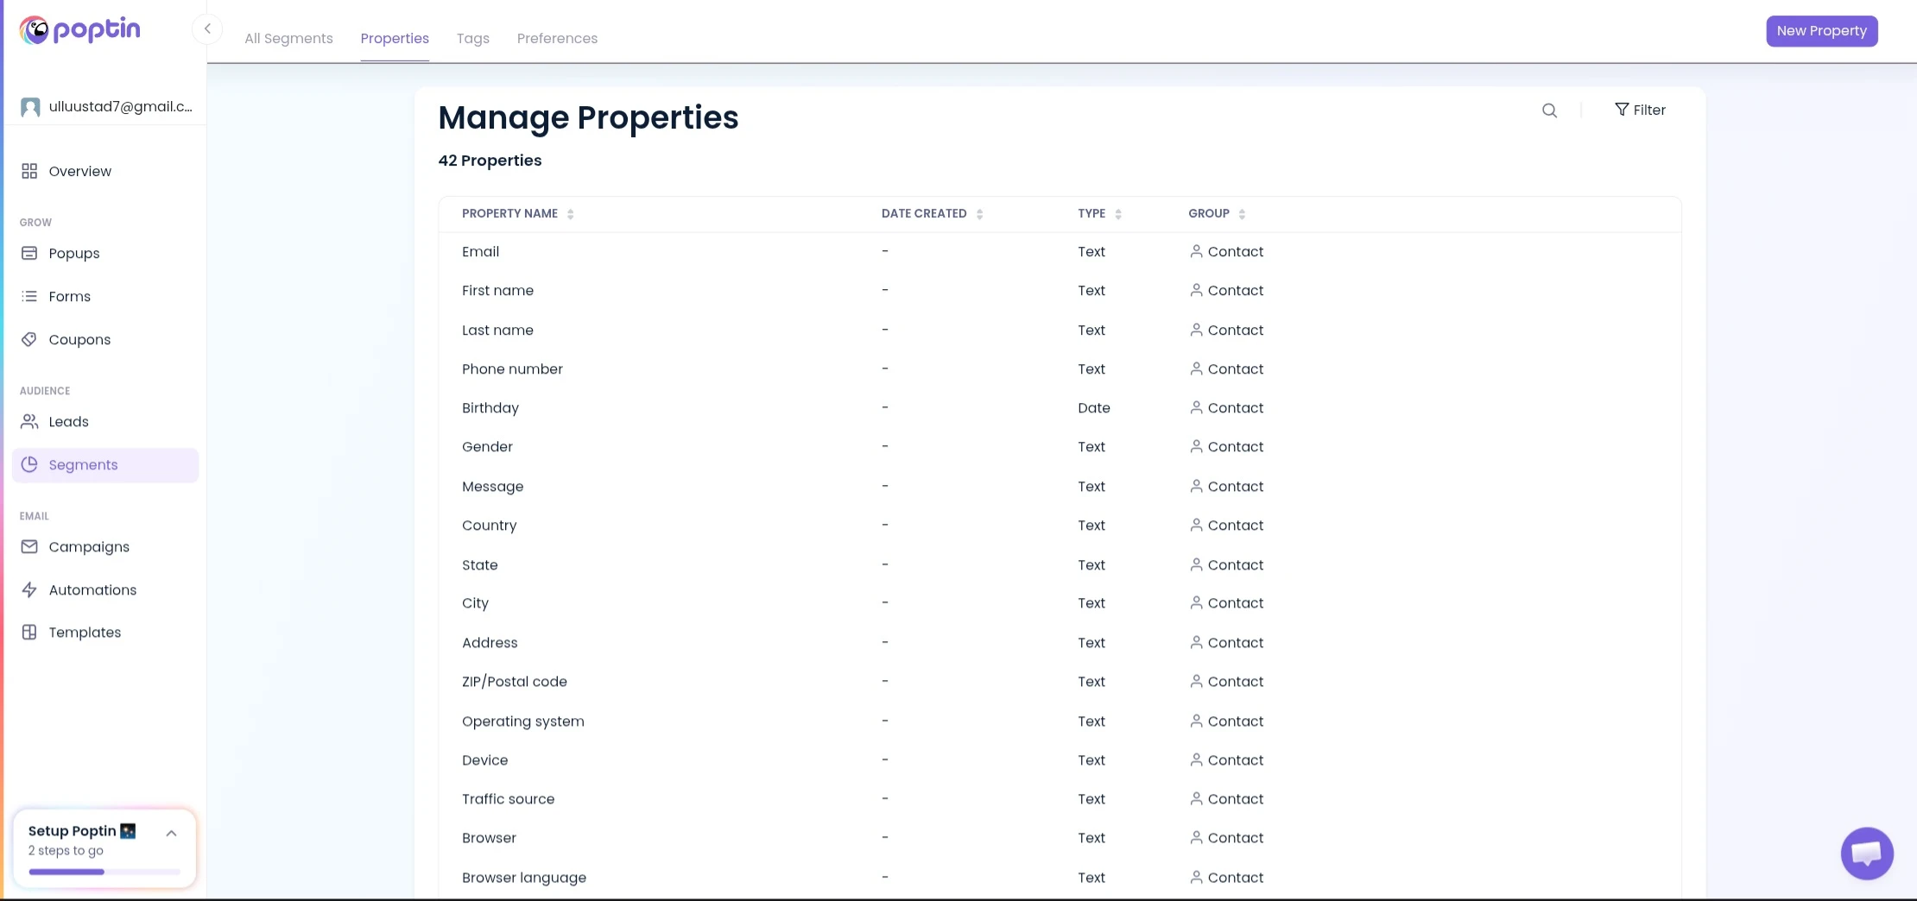Select the Email property row

pos(1060,252)
